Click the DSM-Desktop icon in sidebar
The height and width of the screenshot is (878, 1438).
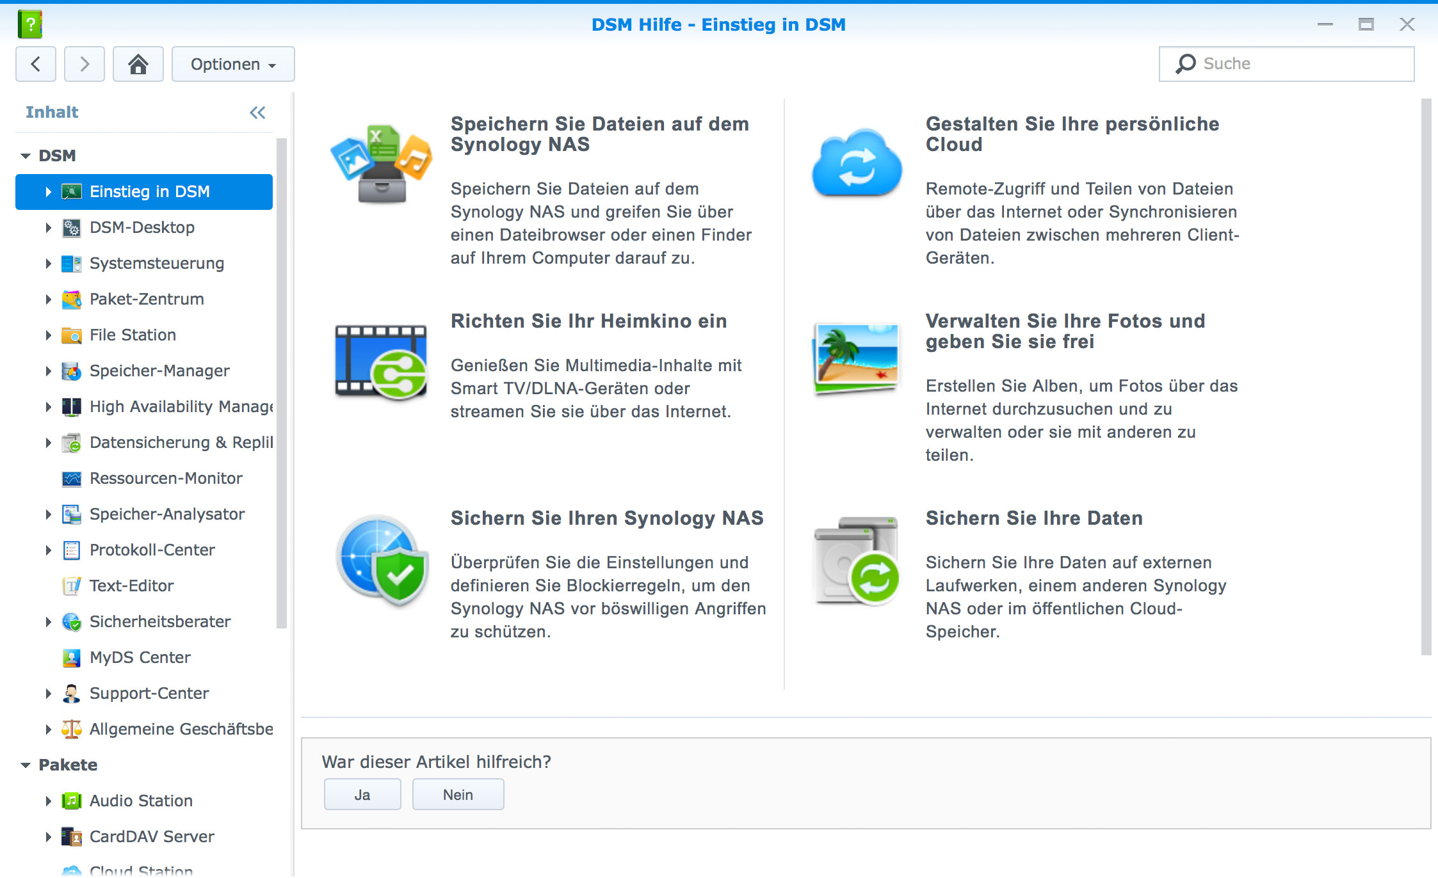[72, 227]
